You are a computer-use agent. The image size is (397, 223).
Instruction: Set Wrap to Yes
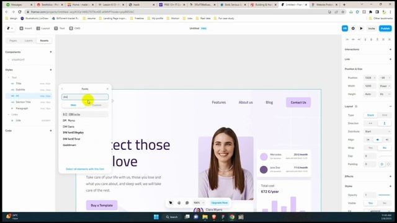[x=370, y=148]
